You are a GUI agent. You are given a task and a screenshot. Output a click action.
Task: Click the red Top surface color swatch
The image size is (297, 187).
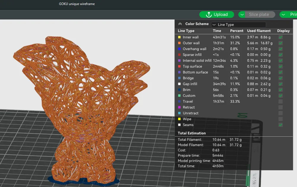179,66
